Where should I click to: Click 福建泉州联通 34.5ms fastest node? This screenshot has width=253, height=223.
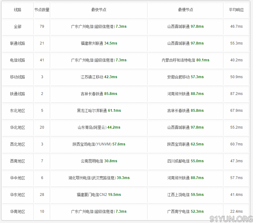(99, 43)
